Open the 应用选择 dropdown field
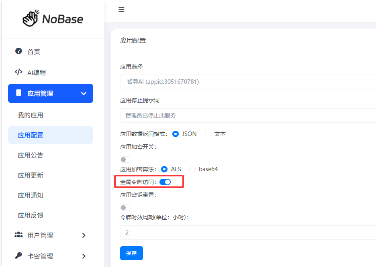 [247, 82]
